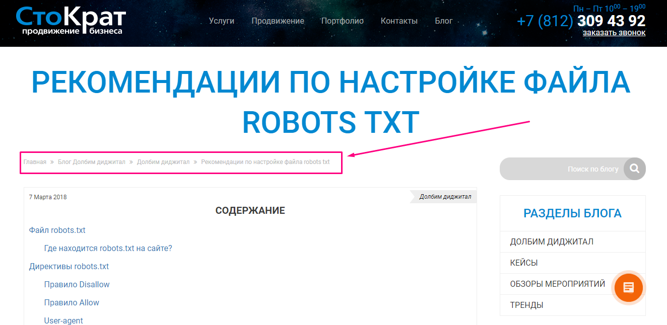This screenshot has height=325, width=667.
Task: Open the Блог navigation item
Action: click(x=444, y=21)
